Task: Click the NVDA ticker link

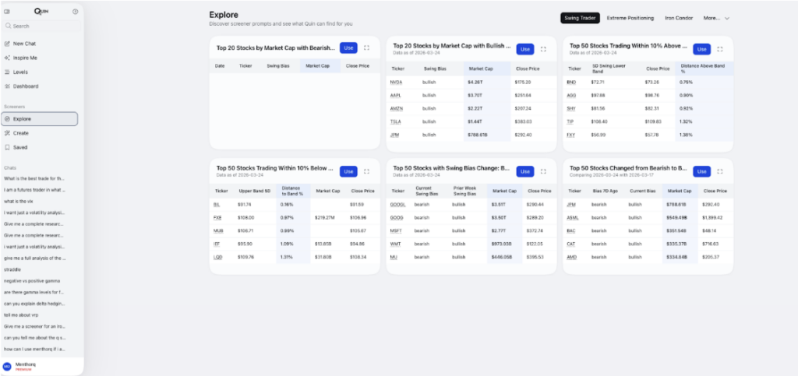Action: click(x=396, y=83)
